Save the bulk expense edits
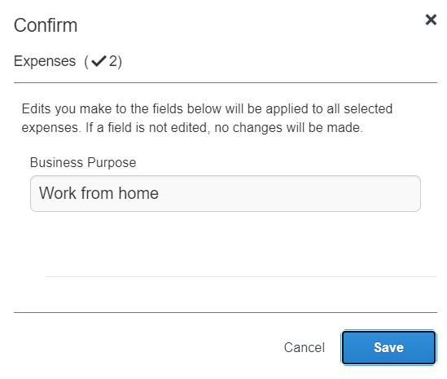Viewport: 447px width, 379px height. (388, 347)
